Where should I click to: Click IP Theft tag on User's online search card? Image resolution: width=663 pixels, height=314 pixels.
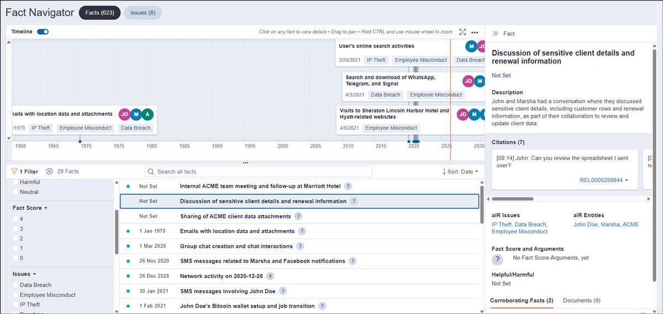376,60
